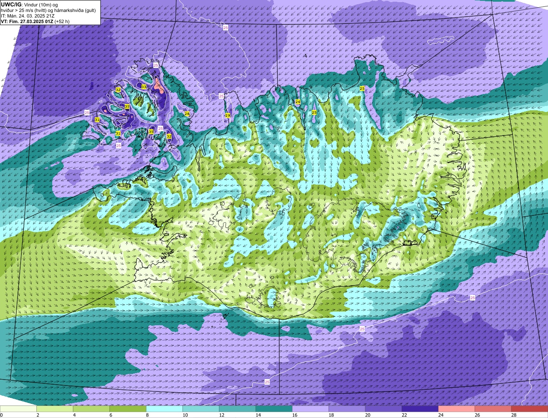Click the yellow max gust label 33
This screenshot has height=418, width=548.
tap(144, 87)
